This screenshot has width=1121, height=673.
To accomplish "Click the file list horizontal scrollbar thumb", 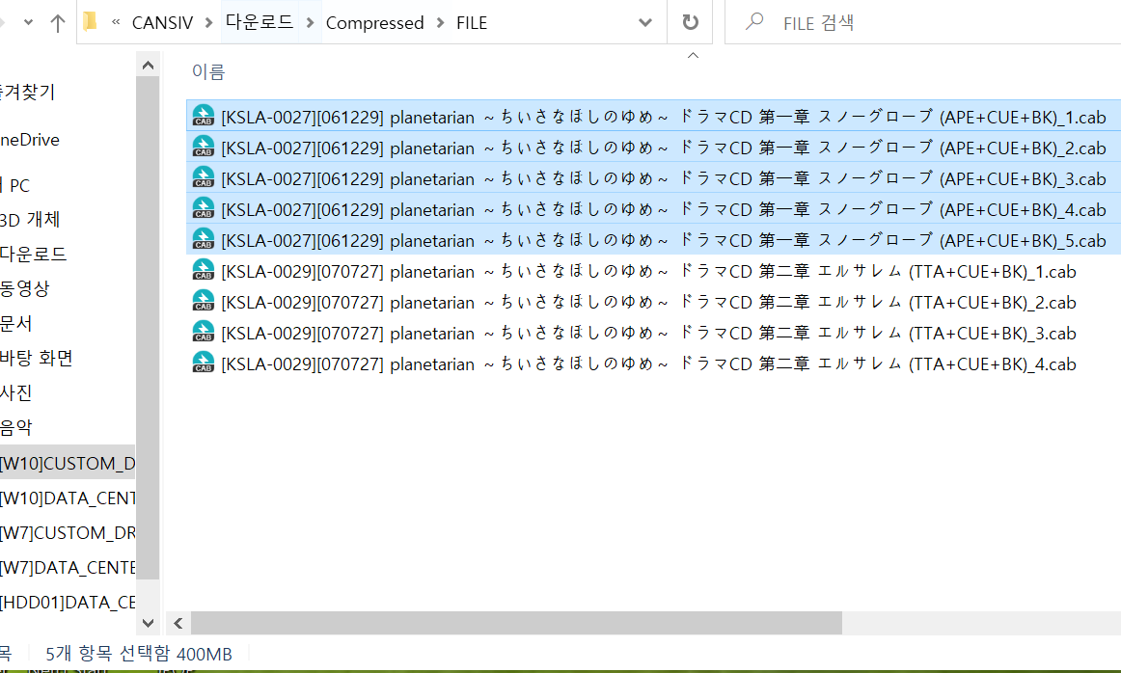I will click(516, 623).
